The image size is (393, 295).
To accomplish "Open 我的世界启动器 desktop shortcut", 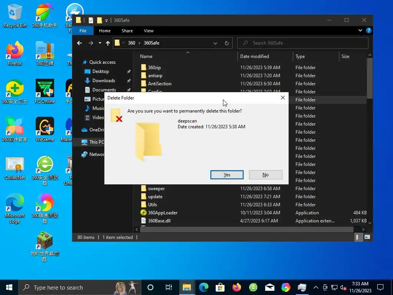I will (x=45, y=247).
